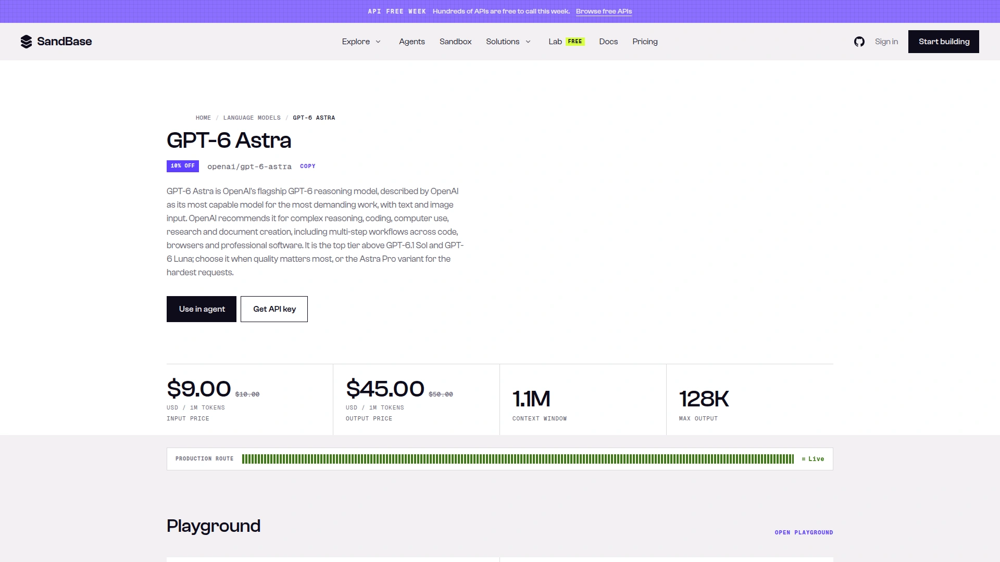Screen dimensions: 1000x562
Task: Click the struck-through $10.00 price
Action: point(247,394)
